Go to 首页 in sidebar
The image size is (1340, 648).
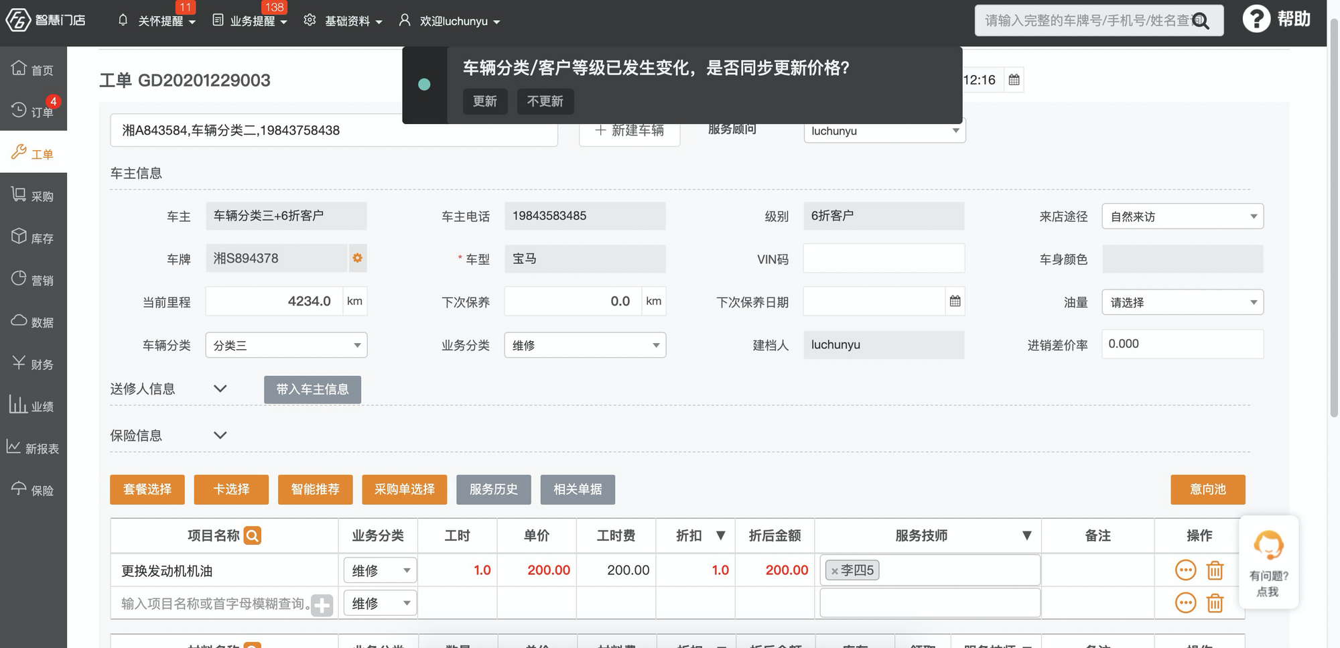pos(33,69)
